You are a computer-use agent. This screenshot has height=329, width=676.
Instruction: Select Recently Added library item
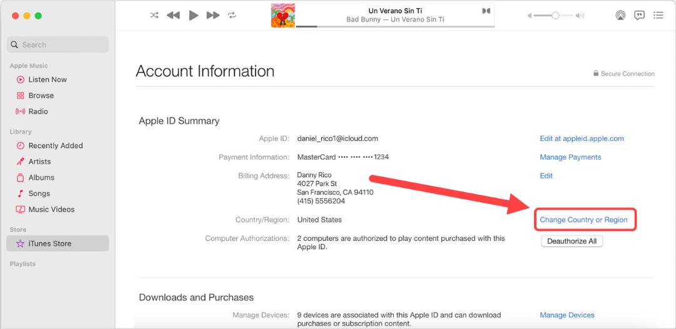[56, 146]
